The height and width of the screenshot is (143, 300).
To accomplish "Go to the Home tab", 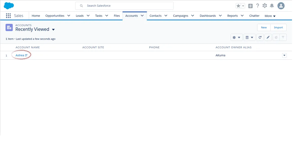I will 36,16.
